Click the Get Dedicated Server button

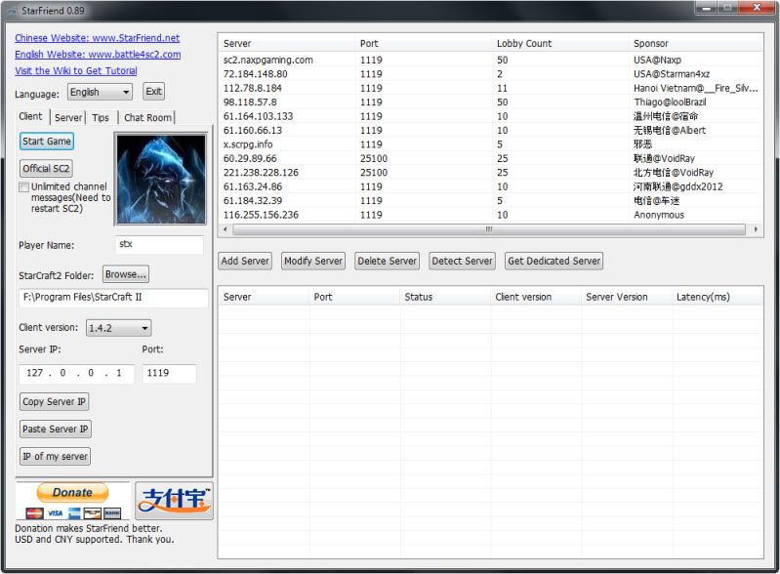(x=554, y=261)
